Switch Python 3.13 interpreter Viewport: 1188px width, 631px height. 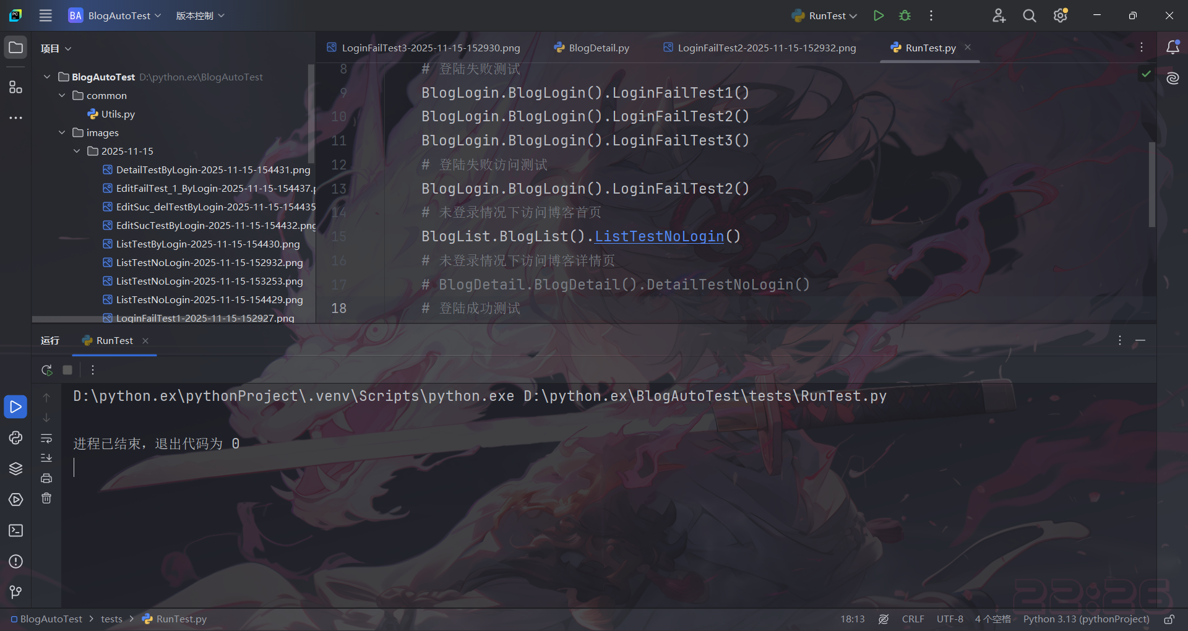pos(1086,619)
